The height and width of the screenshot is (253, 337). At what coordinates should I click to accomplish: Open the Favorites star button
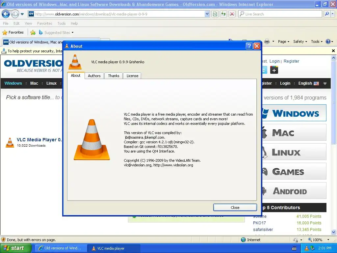tap(13, 33)
